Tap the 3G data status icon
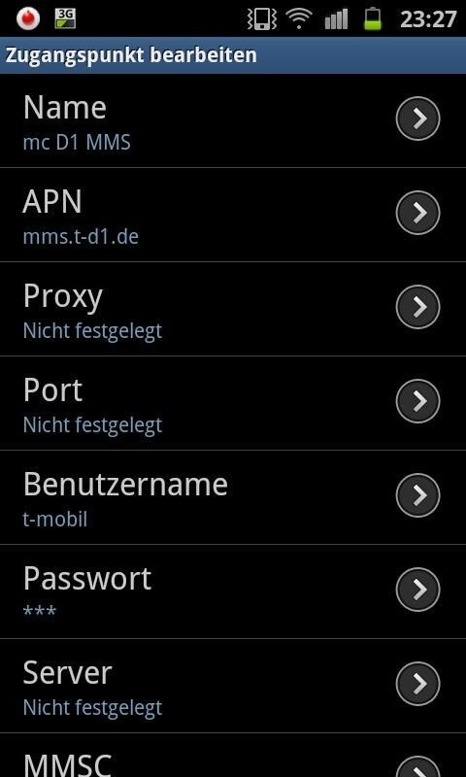This screenshot has width=466, height=777. pyautogui.click(x=65, y=18)
